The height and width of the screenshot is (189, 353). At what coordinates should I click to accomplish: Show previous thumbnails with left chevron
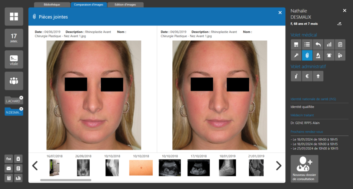point(35,166)
